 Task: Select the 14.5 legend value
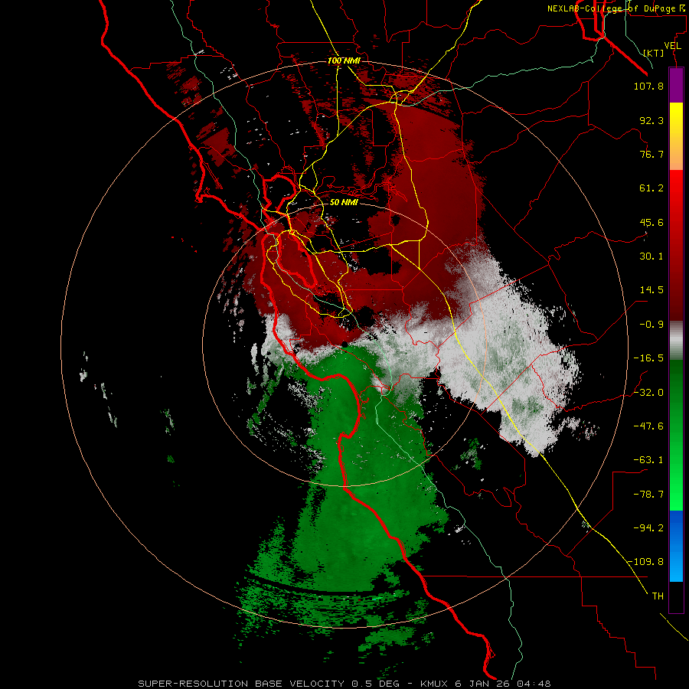pos(651,290)
